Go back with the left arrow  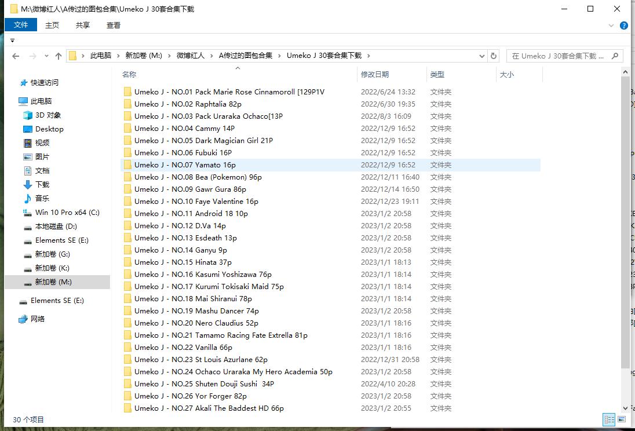[x=16, y=56]
